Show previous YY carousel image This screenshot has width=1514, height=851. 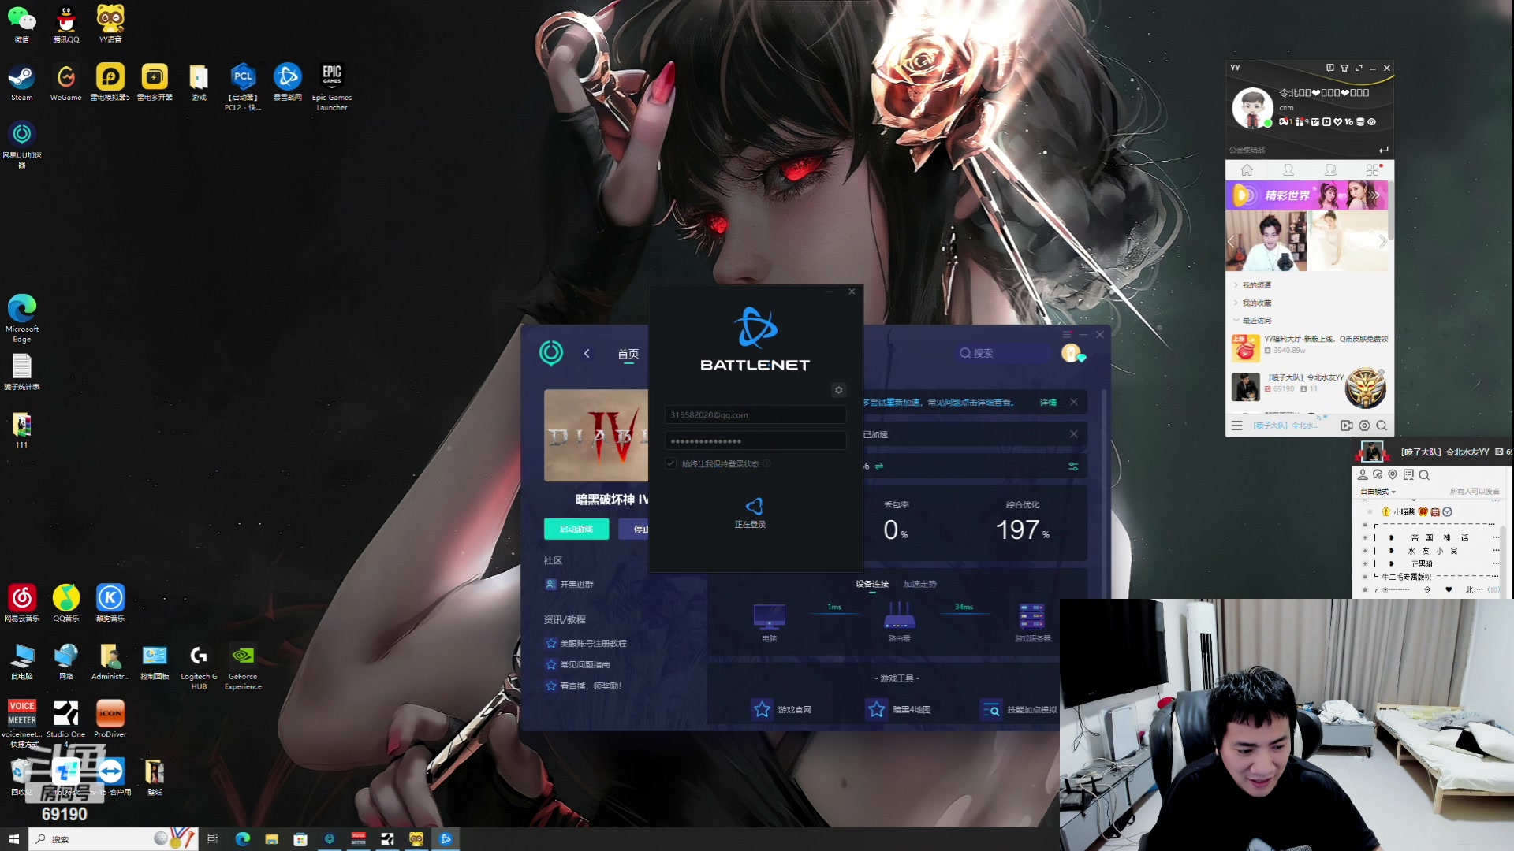pyautogui.click(x=1231, y=241)
